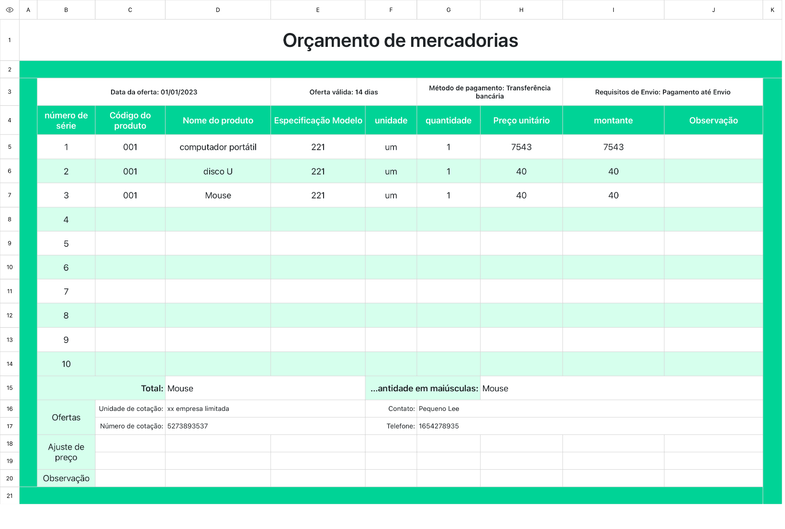Click the 'Telefone:' label
The height and width of the screenshot is (529, 785).
(391, 426)
